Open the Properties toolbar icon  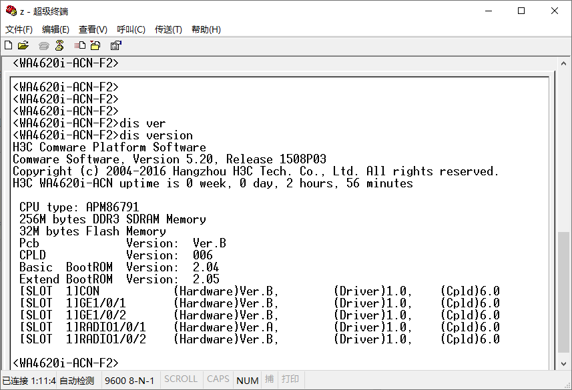115,45
